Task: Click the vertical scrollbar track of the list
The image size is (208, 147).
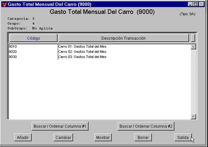Action: [194, 82]
